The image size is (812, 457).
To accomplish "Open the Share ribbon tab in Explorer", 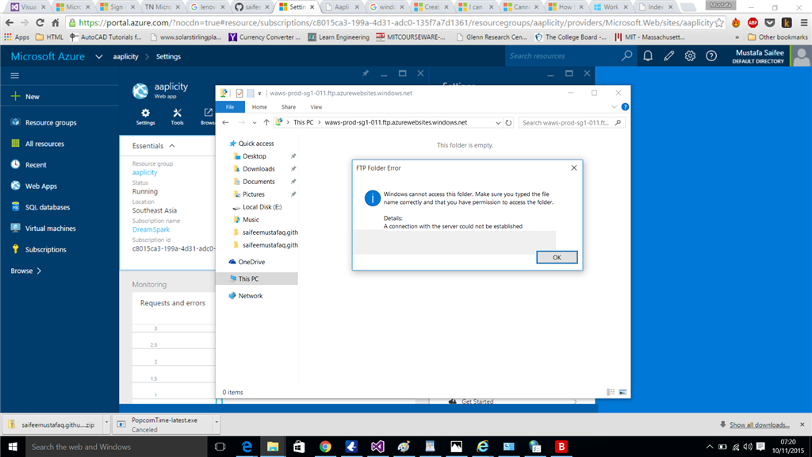I will (x=289, y=107).
